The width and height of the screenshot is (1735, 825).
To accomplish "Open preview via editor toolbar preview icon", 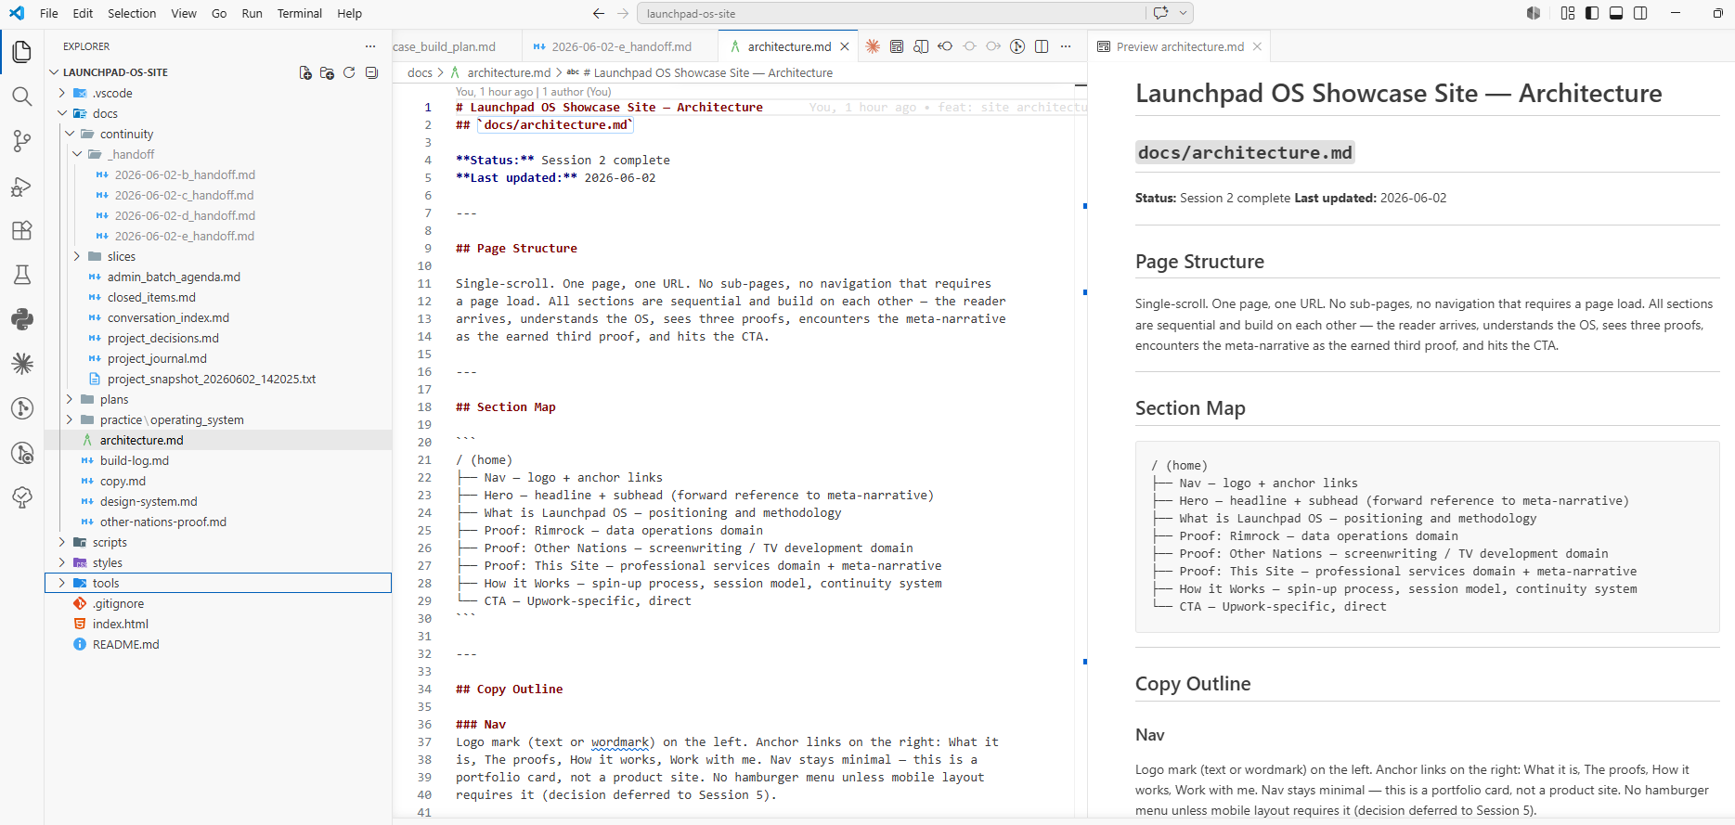I will click(897, 46).
